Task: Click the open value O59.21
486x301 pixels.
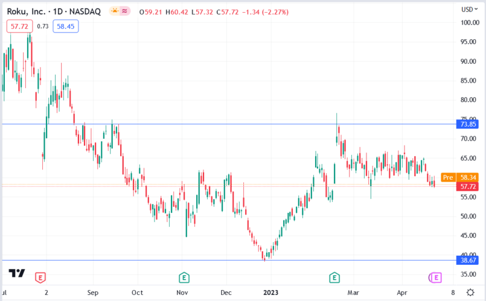Action: tap(151, 12)
